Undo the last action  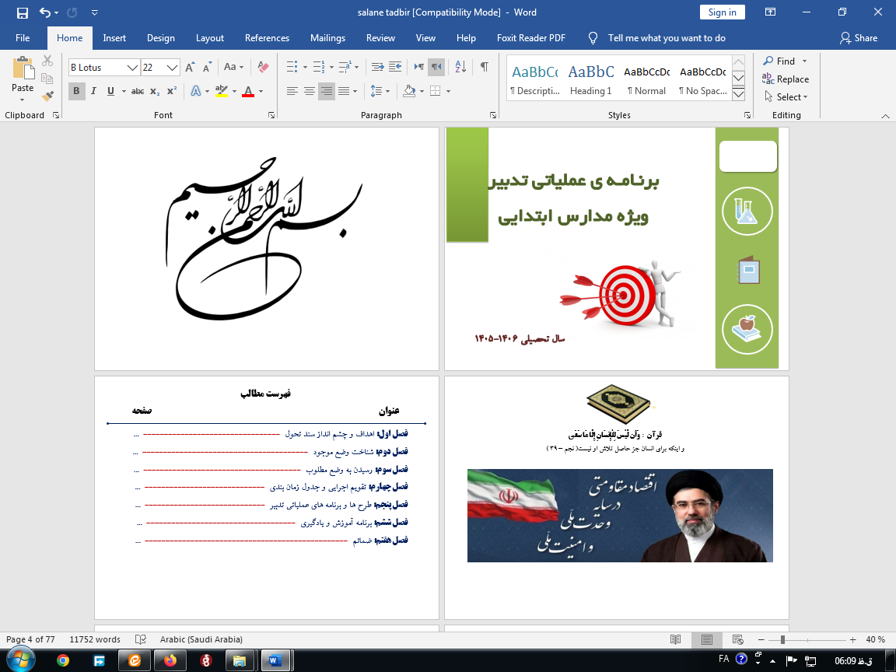point(44,12)
